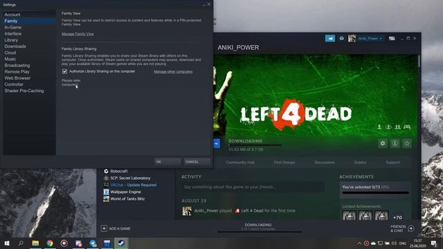The image size is (443, 249).
Task: Add Left 4 Dead to favorites star
Action: (407, 143)
